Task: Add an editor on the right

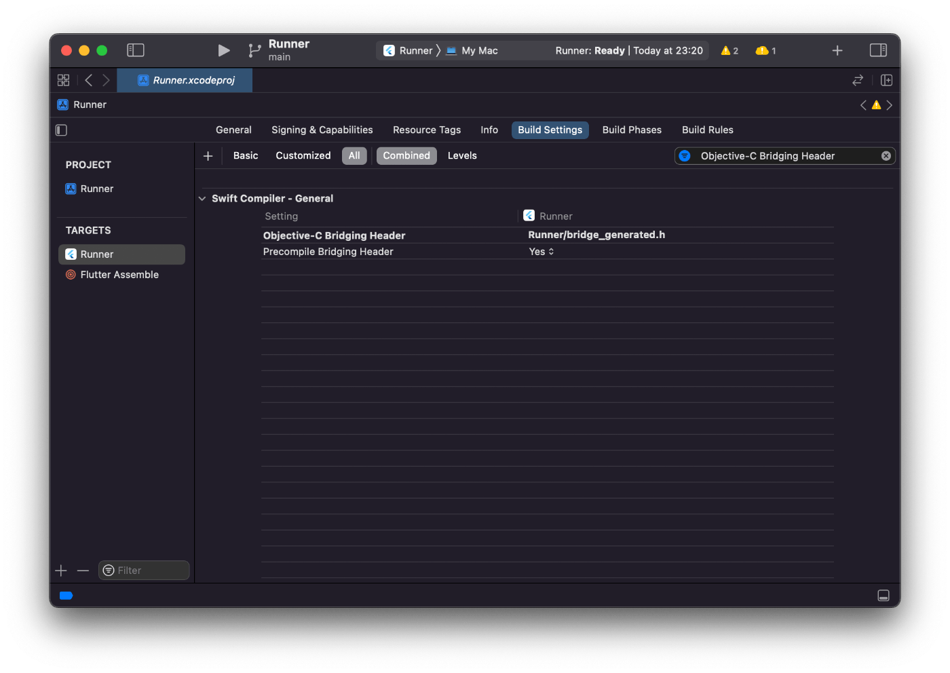Action: coord(886,80)
